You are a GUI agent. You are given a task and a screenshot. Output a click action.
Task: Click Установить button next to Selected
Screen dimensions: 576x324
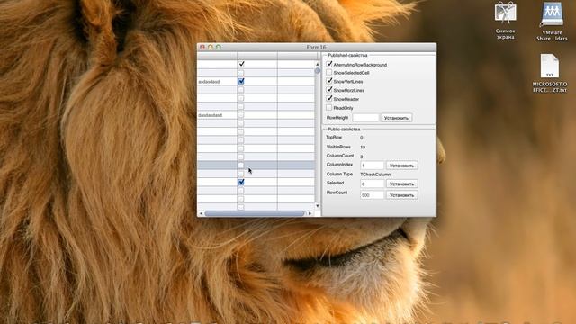[x=401, y=184]
